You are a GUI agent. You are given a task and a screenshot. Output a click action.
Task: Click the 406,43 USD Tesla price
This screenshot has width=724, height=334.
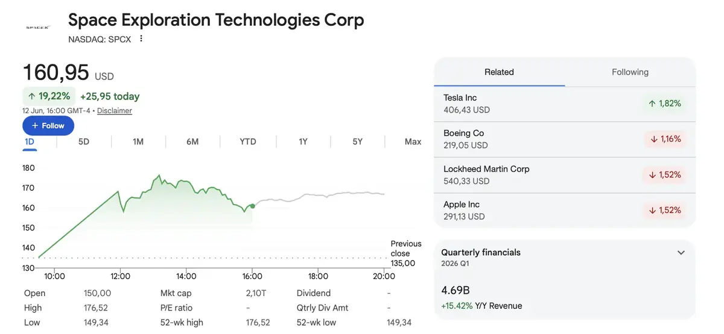pos(466,110)
